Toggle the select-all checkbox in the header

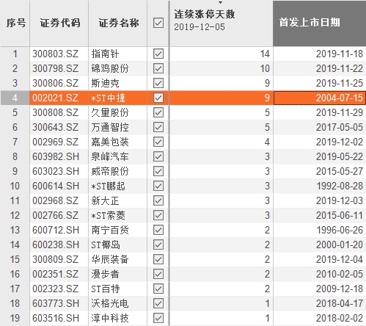coord(158,23)
